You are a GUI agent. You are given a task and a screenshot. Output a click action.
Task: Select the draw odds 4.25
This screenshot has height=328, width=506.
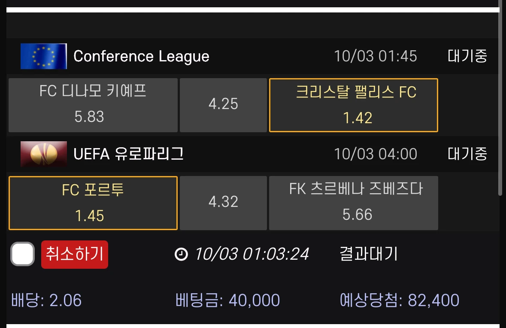tap(223, 105)
